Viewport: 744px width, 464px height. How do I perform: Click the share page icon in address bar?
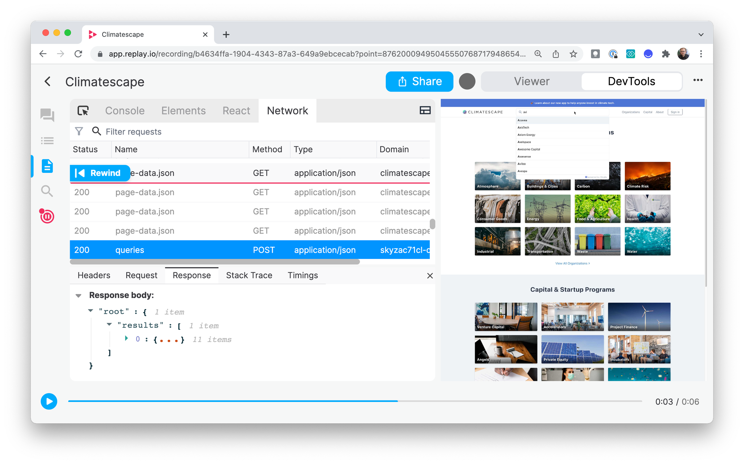(x=555, y=54)
